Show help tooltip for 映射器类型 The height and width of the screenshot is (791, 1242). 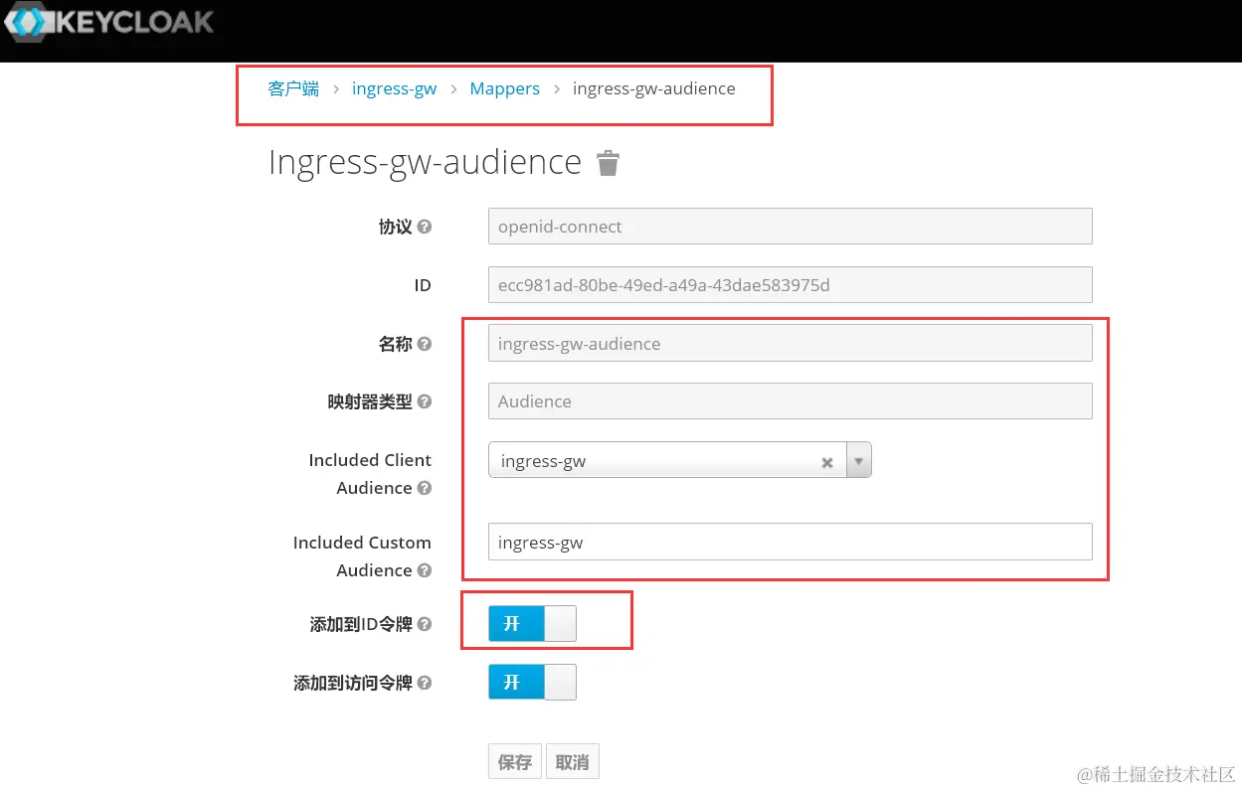(x=425, y=402)
